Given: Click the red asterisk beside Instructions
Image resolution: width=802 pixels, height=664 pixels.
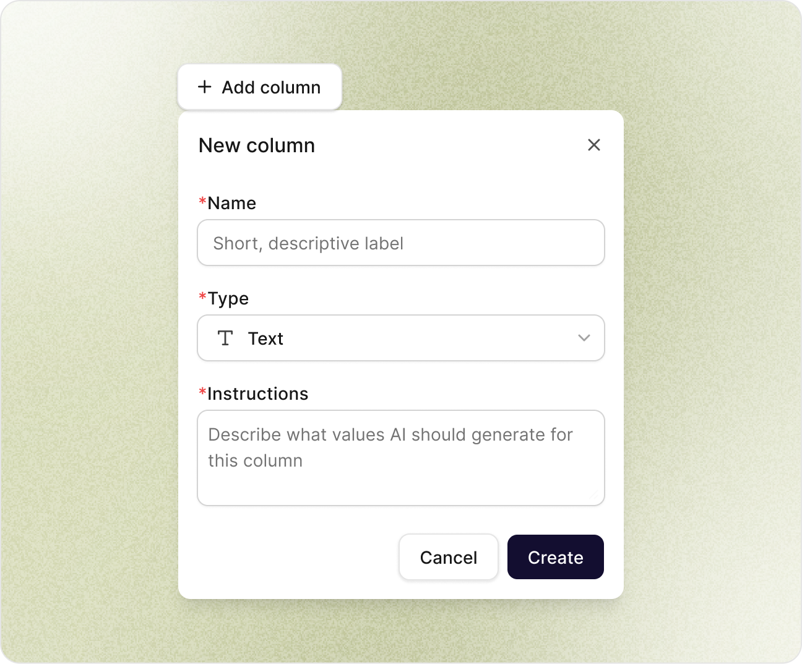Looking at the screenshot, I should (x=202, y=392).
